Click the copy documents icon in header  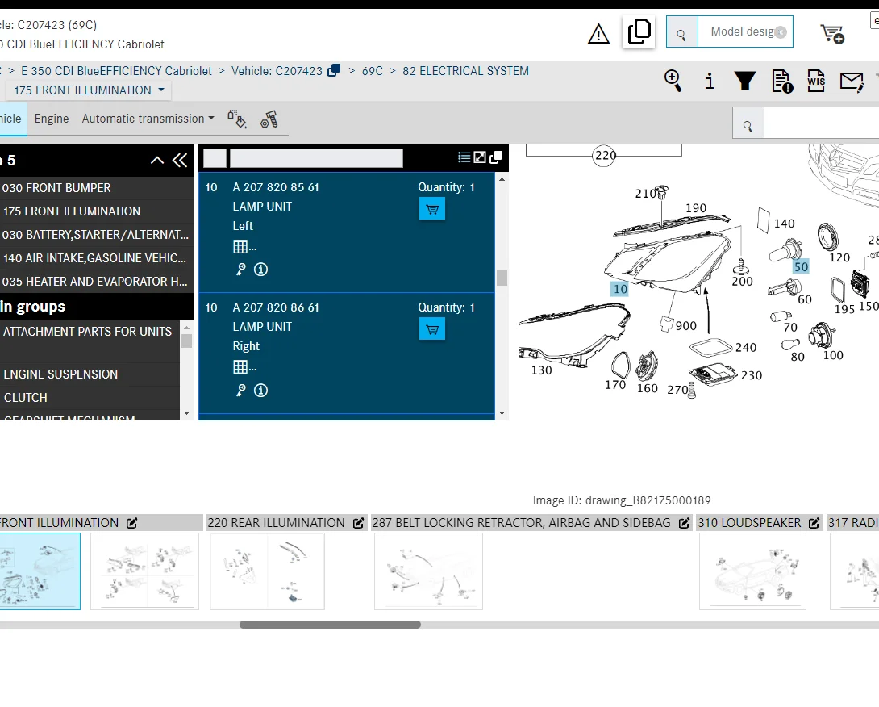pos(639,31)
